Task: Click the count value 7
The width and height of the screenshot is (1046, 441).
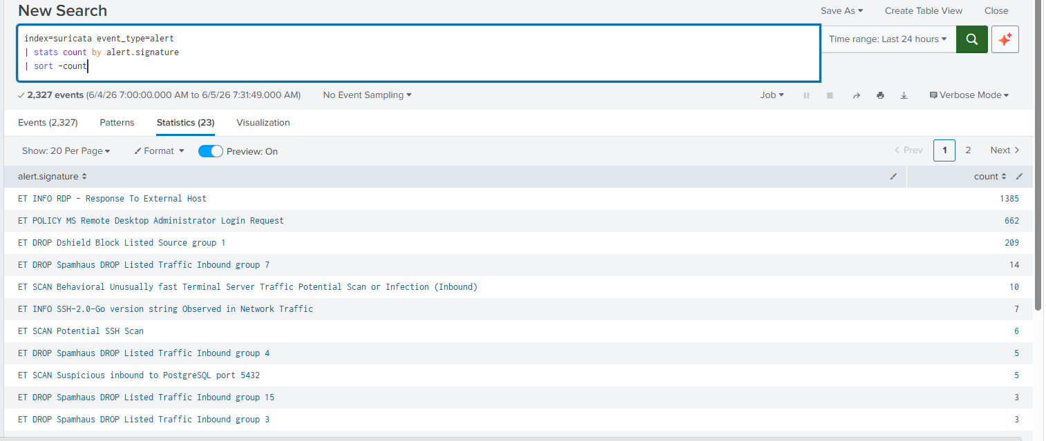Action: click(1016, 309)
